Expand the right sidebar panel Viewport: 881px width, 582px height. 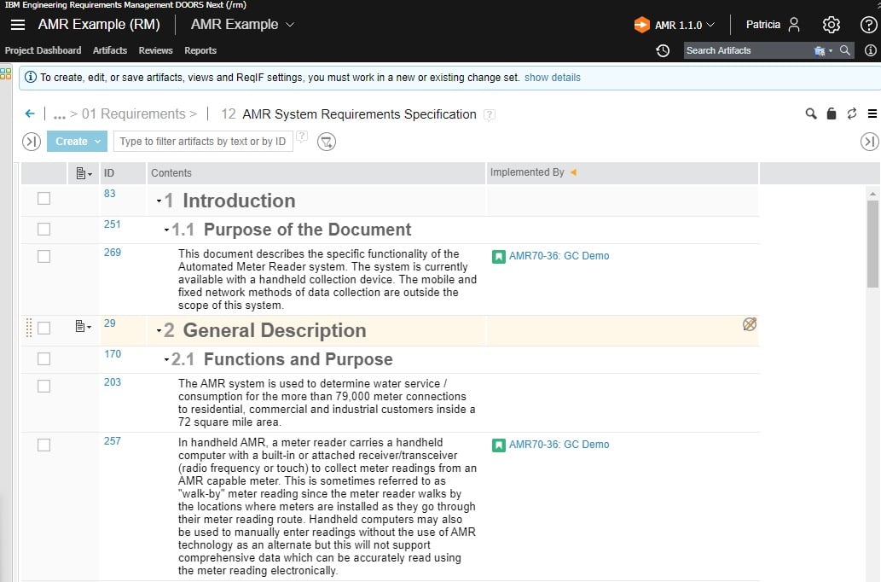869,141
